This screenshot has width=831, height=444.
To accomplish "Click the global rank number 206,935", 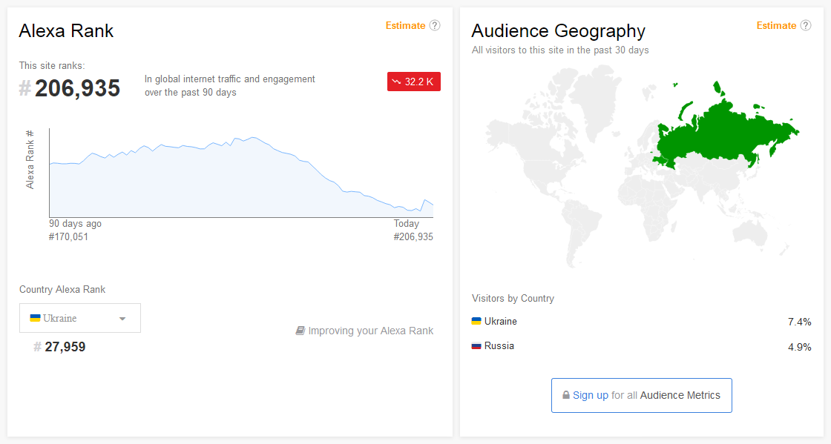I will pos(77,88).
